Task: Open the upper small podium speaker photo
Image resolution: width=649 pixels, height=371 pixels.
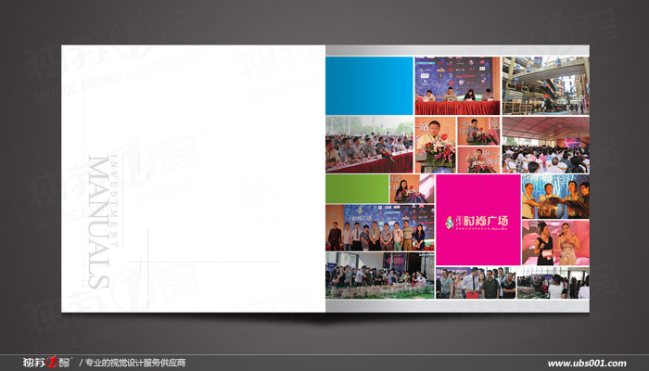Action: pyautogui.click(x=478, y=131)
